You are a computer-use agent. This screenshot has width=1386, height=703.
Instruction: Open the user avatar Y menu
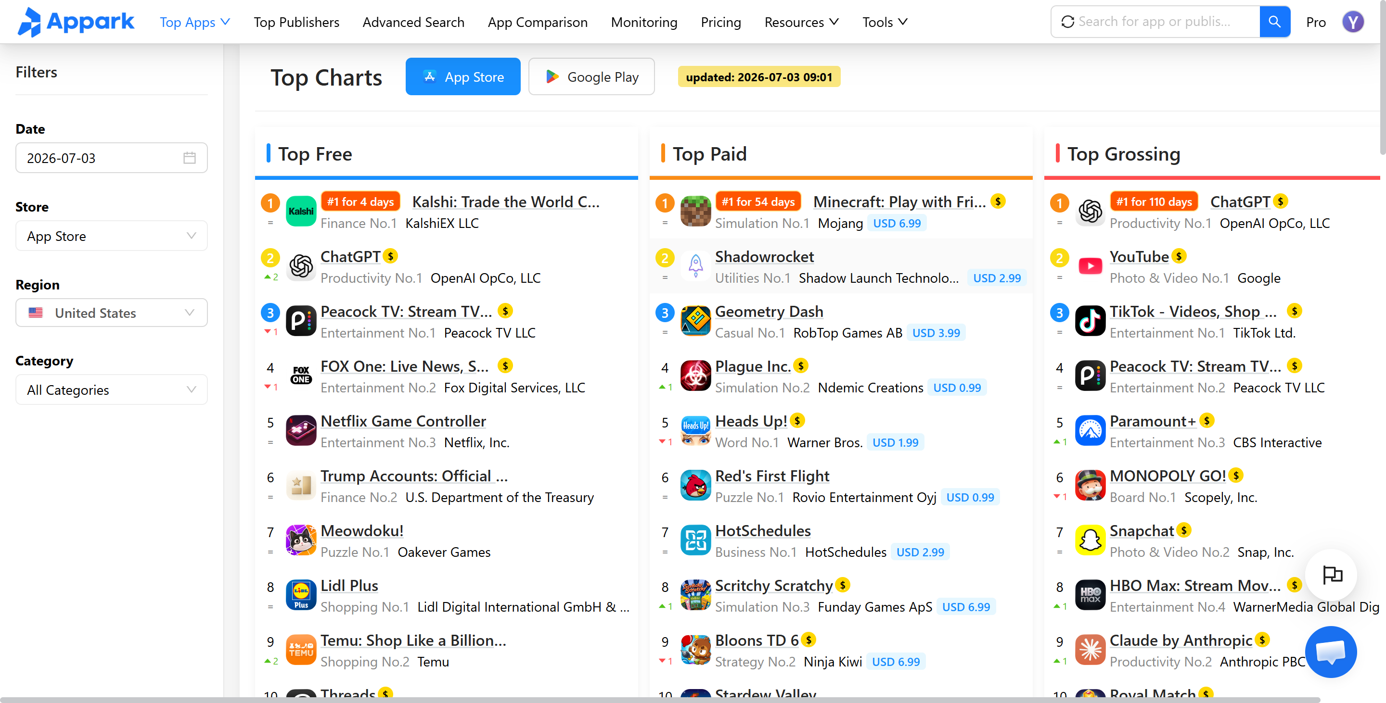point(1353,22)
